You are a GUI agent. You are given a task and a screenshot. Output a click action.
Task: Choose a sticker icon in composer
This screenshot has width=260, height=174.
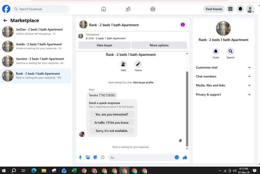pos(95,157)
